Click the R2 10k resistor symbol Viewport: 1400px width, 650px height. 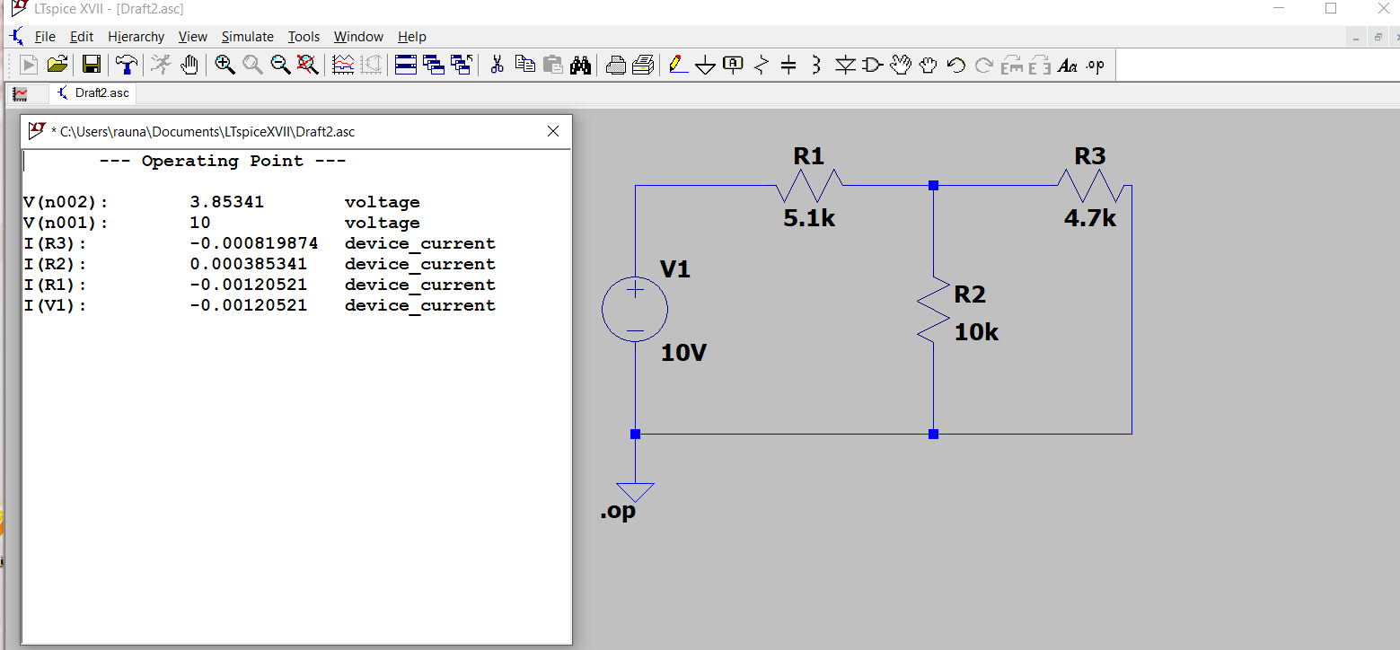933,309
